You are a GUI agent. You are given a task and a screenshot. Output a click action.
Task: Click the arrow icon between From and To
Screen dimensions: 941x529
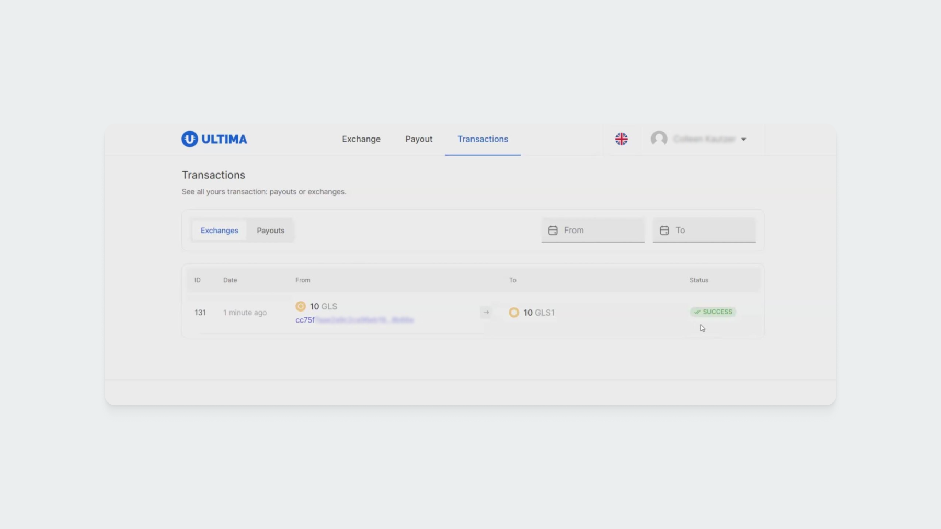(x=486, y=313)
